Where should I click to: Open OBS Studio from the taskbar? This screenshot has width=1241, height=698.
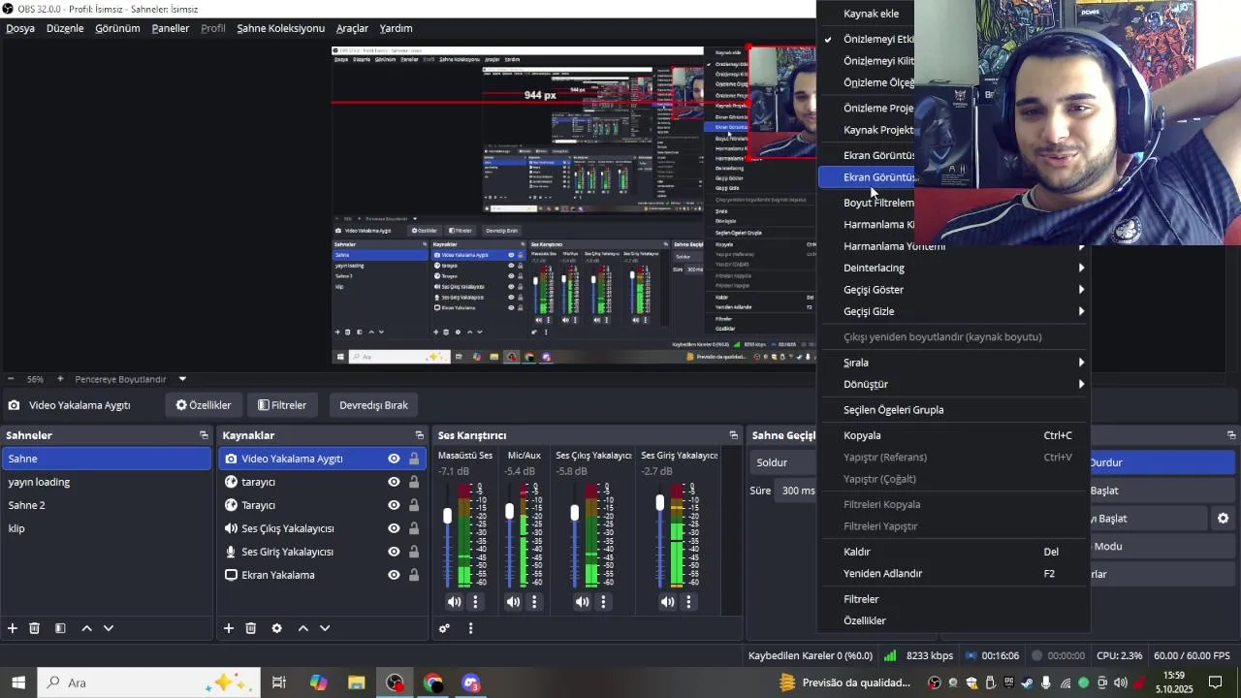(395, 682)
